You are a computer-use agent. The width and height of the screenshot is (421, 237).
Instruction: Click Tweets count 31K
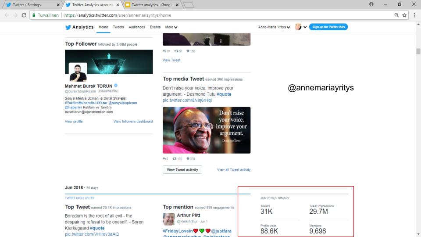(x=266, y=212)
